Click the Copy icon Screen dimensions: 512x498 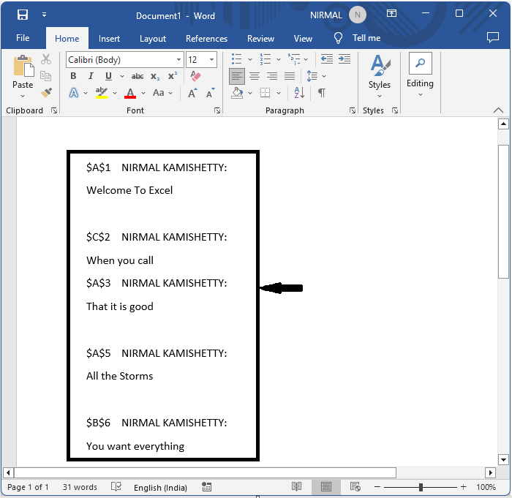[x=45, y=76]
